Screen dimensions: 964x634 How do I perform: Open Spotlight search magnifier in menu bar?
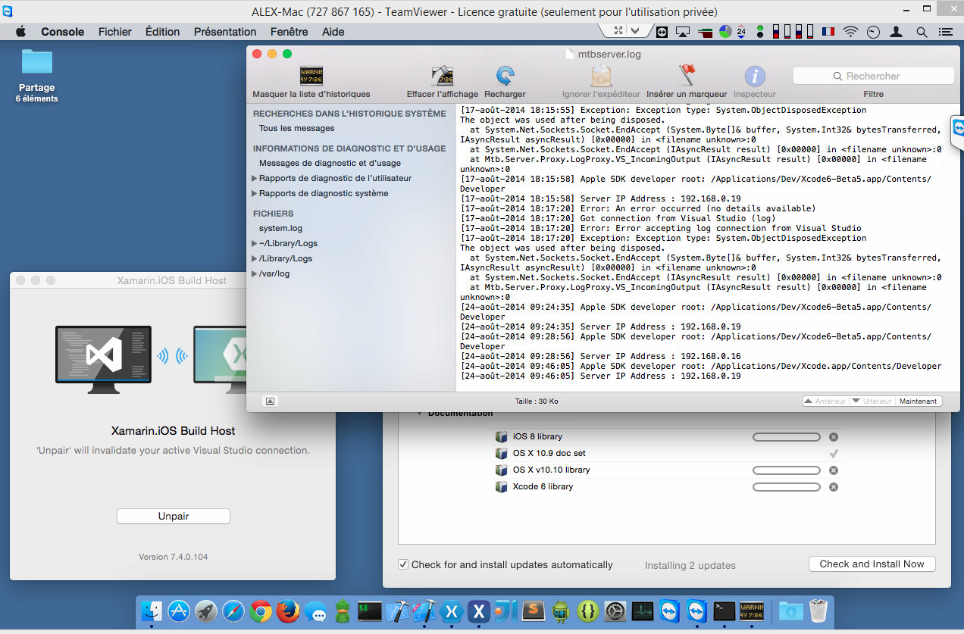[922, 32]
